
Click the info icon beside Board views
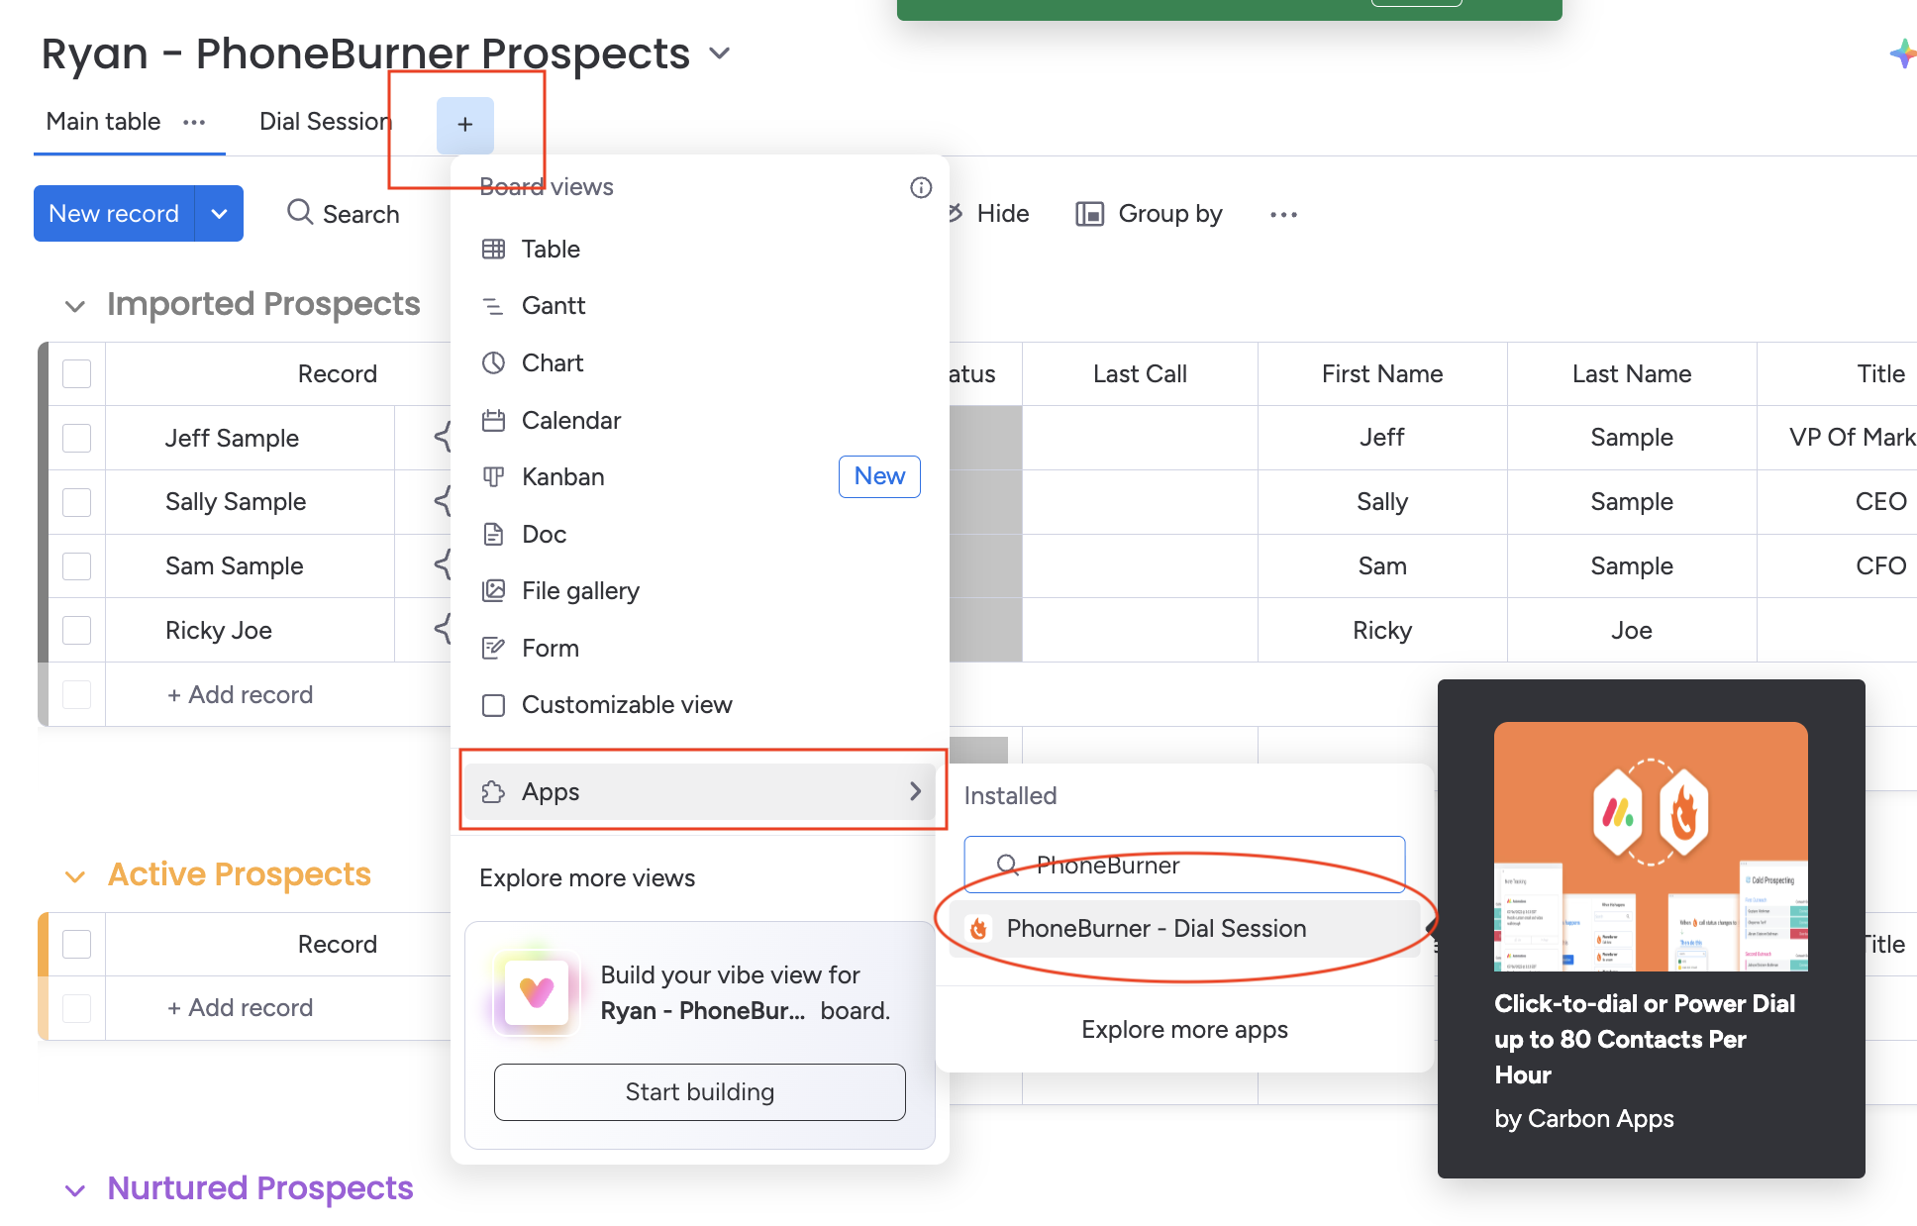coord(920,187)
